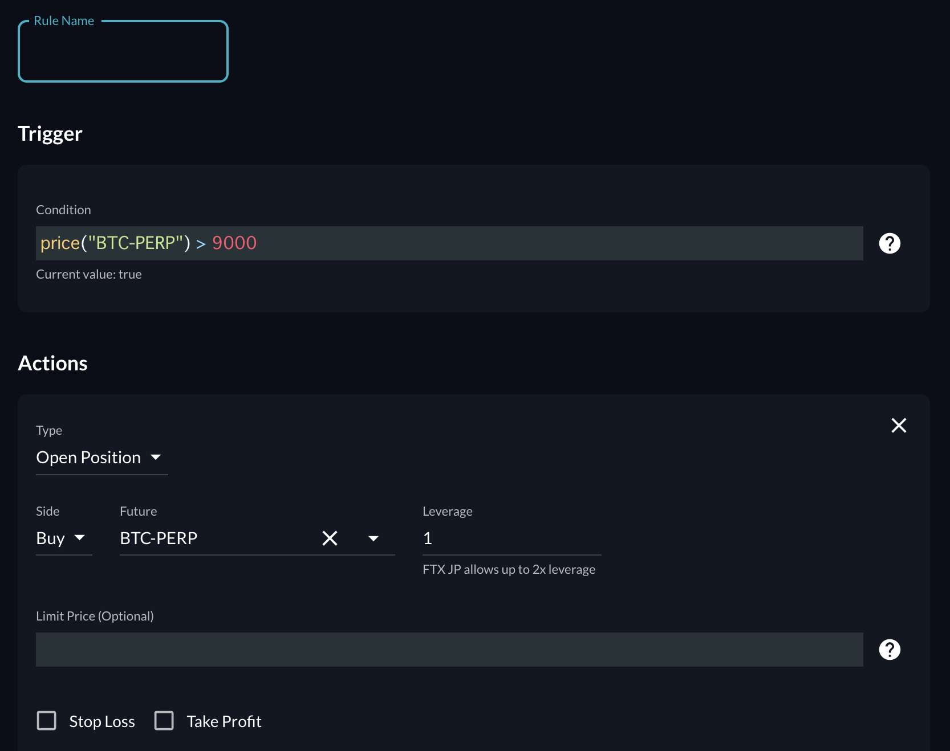Remove the action with the X icon
950x751 pixels.
[x=899, y=425]
